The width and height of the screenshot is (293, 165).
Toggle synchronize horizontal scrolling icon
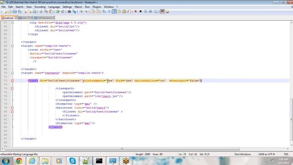(x=98, y=11)
